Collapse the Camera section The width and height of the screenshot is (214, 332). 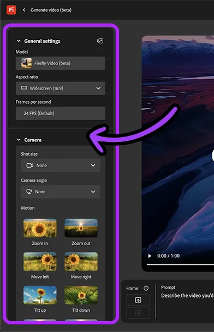19,140
